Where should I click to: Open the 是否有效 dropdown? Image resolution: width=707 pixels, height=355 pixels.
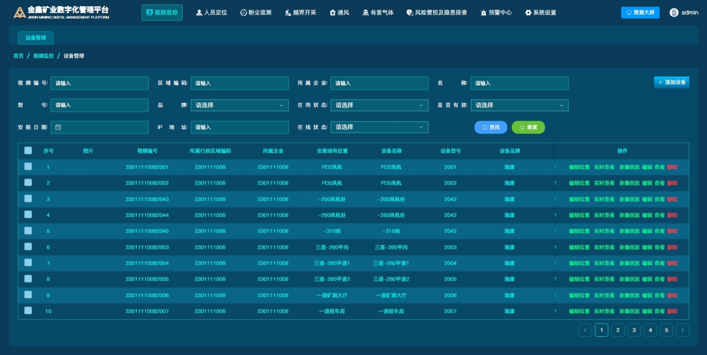pyautogui.click(x=519, y=105)
